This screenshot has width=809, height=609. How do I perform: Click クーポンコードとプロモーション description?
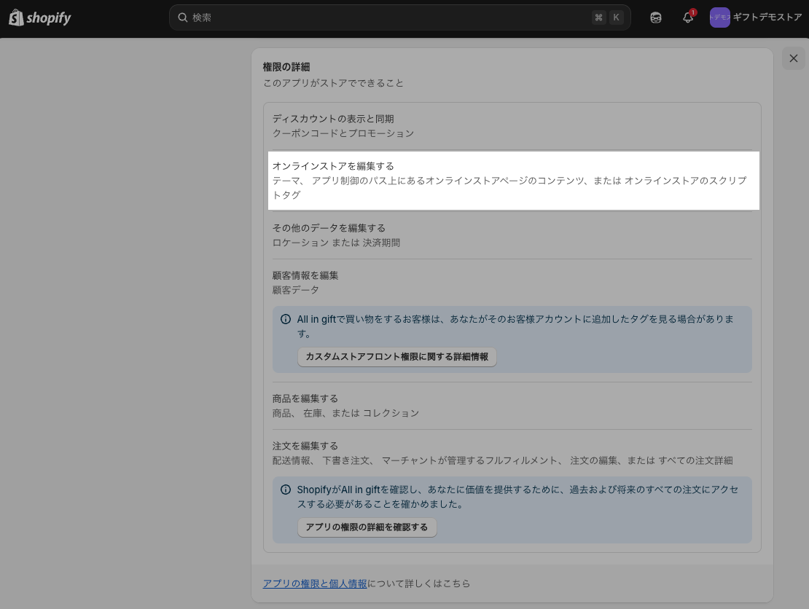pos(343,133)
